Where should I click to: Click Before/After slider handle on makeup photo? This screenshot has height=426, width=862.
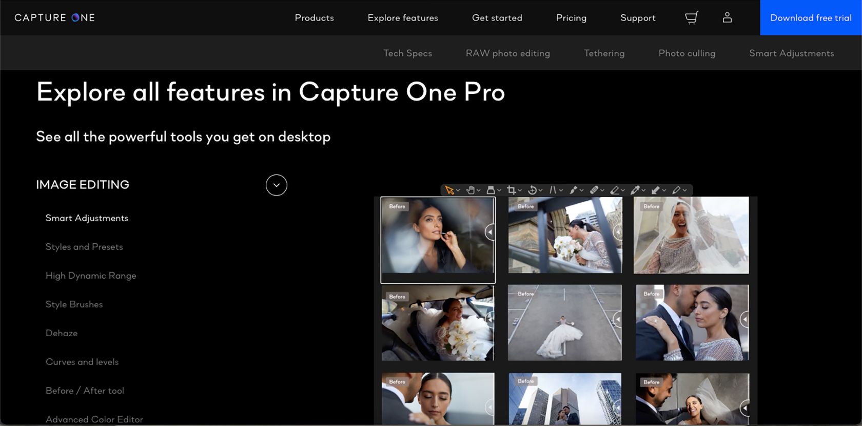tap(490, 232)
